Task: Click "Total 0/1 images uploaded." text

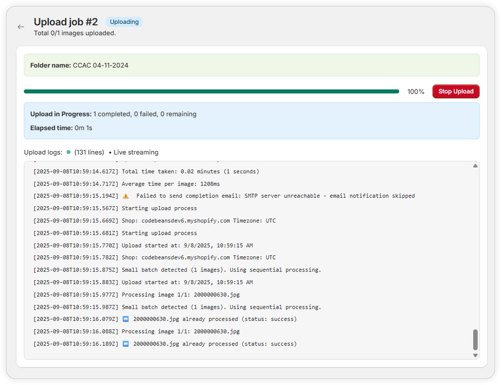Action: click(75, 33)
